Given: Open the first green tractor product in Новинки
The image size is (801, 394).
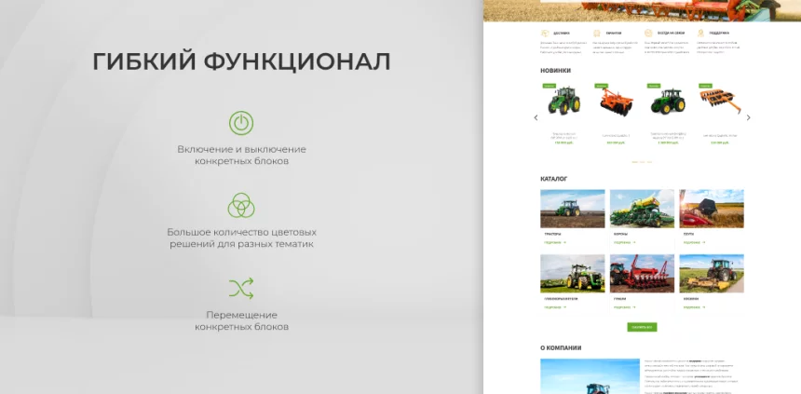Looking at the screenshot, I should click(x=563, y=101).
